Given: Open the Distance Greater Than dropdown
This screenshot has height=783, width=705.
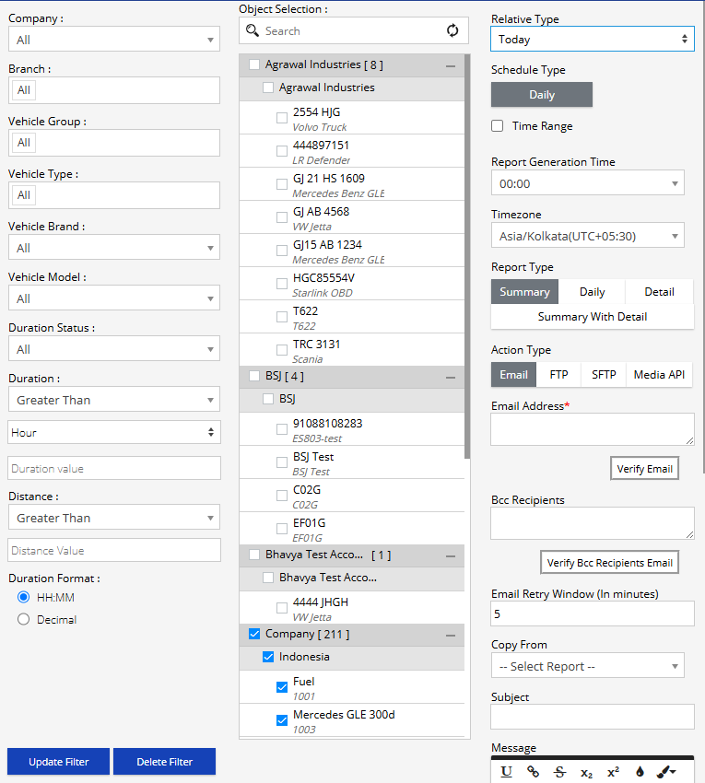Looking at the screenshot, I should pyautogui.click(x=114, y=518).
